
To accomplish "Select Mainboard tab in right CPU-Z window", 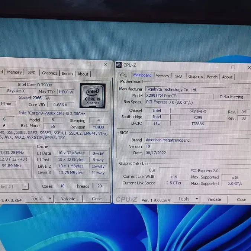I will (x=142, y=75).
